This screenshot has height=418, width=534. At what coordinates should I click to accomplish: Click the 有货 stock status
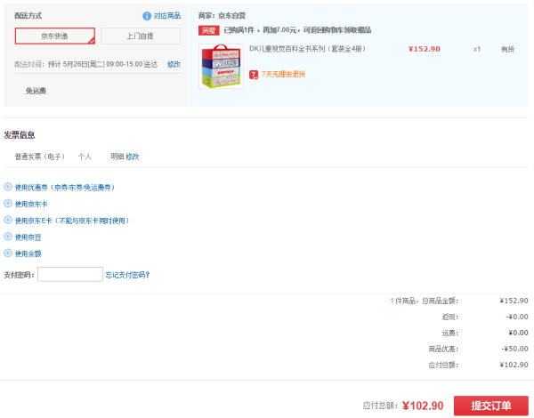pyautogui.click(x=507, y=49)
